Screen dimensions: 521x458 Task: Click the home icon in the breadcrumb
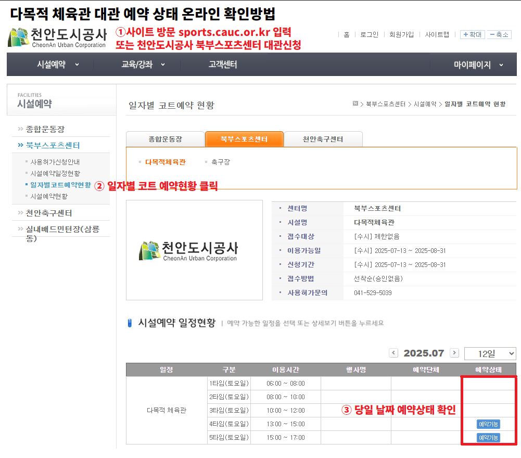[355, 104]
